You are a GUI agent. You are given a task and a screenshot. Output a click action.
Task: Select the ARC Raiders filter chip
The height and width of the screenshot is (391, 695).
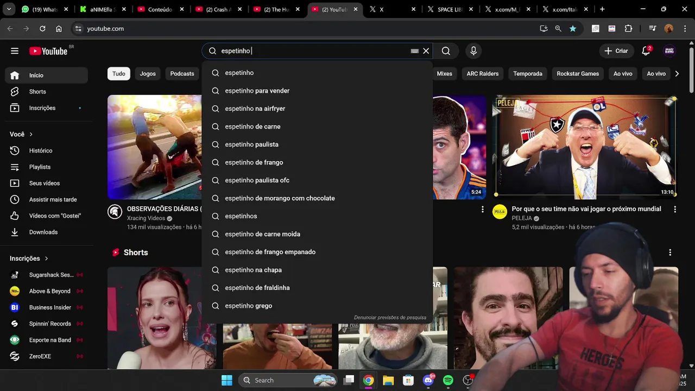483,74
